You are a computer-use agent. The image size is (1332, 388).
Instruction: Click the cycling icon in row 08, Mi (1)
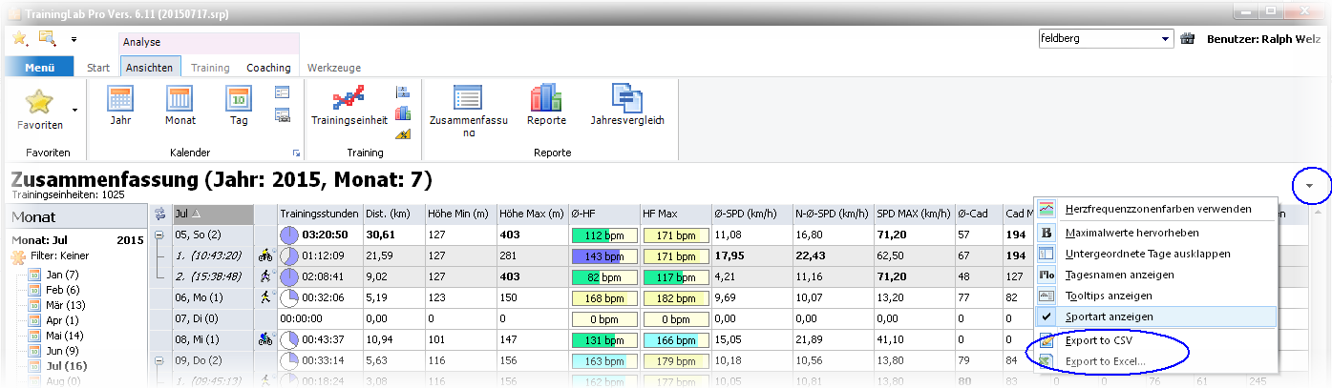[x=264, y=339]
